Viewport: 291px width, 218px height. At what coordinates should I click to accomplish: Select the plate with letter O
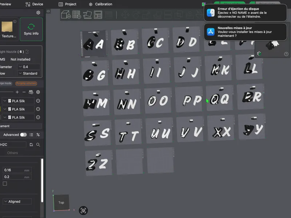point(158,101)
